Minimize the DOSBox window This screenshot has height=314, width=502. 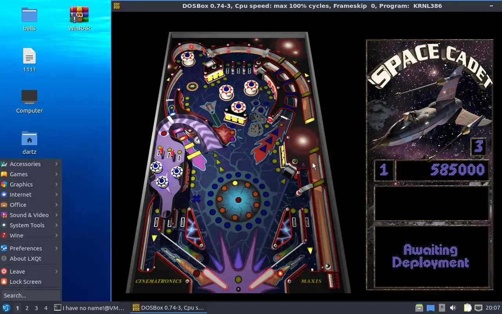point(491,6)
